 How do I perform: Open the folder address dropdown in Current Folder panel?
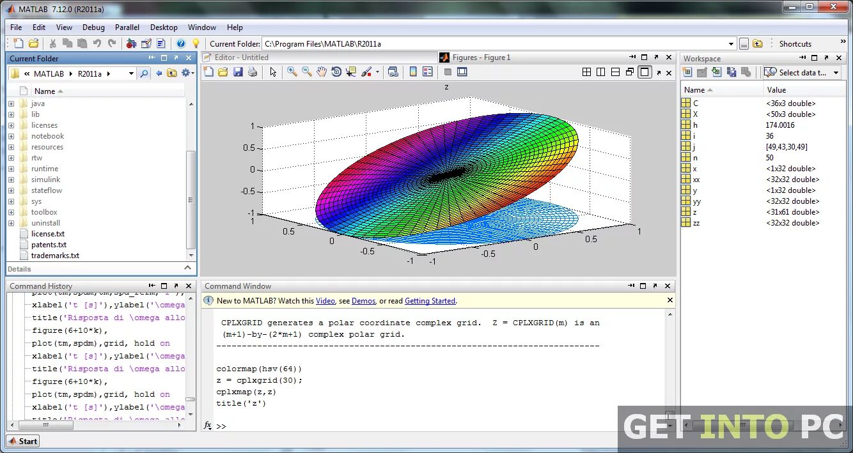[131, 73]
